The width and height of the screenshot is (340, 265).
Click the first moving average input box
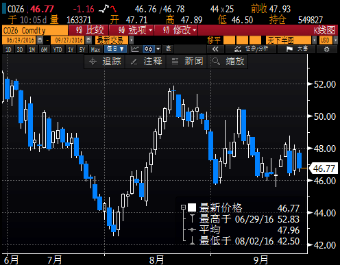pos(229,40)
